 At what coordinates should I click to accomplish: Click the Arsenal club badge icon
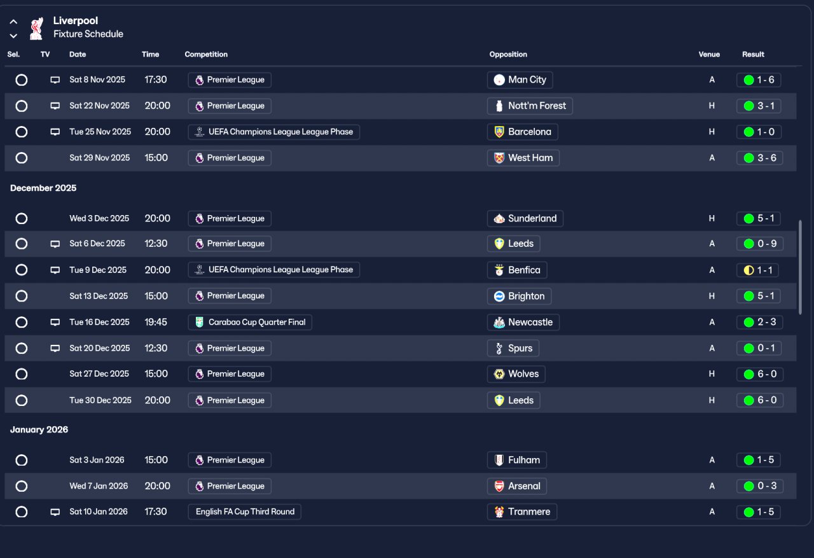click(x=499, y=486)
